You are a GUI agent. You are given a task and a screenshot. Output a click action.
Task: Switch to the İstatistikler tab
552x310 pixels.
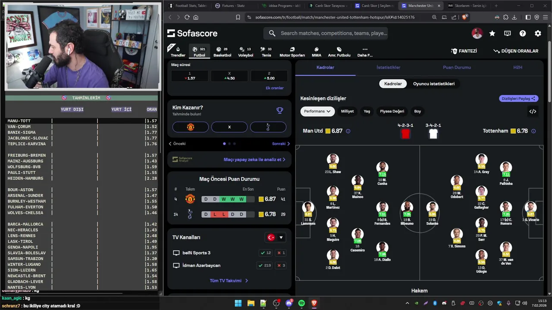point(388,68)
